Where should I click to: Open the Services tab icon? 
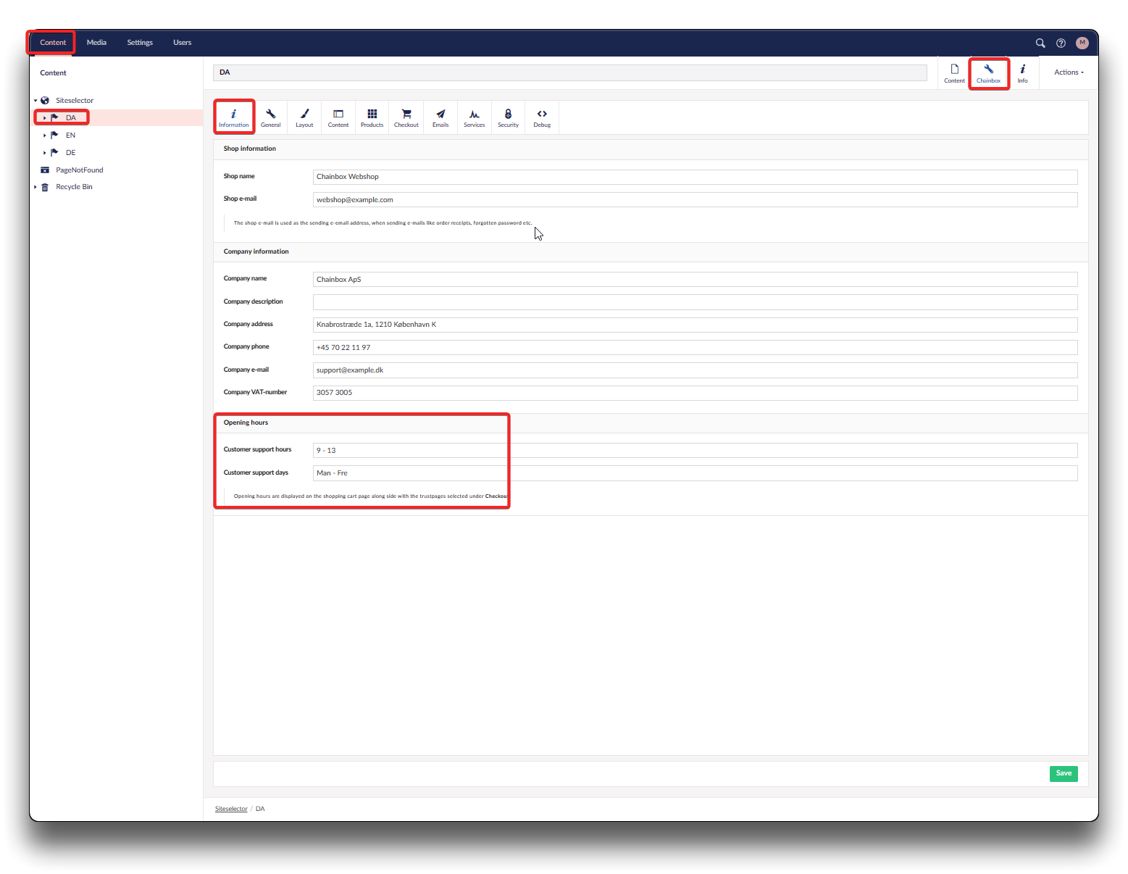pos(474,117)
